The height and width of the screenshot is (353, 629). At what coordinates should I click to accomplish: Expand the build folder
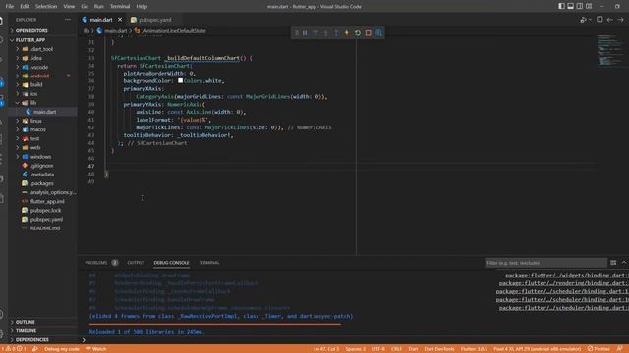(36, 85)
